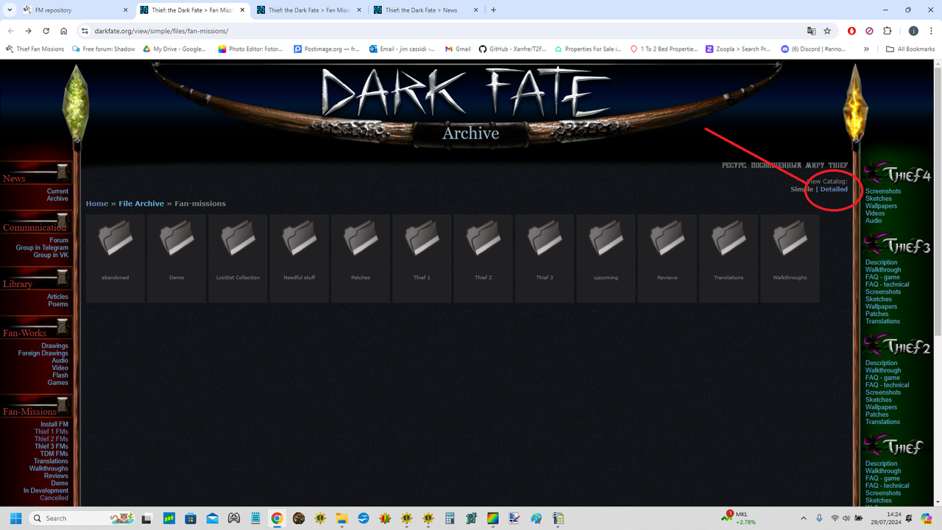942x530 pixels.
Task: Open the Current news link in sidebar
Action: pyautogui.click(x=57, y=191)
